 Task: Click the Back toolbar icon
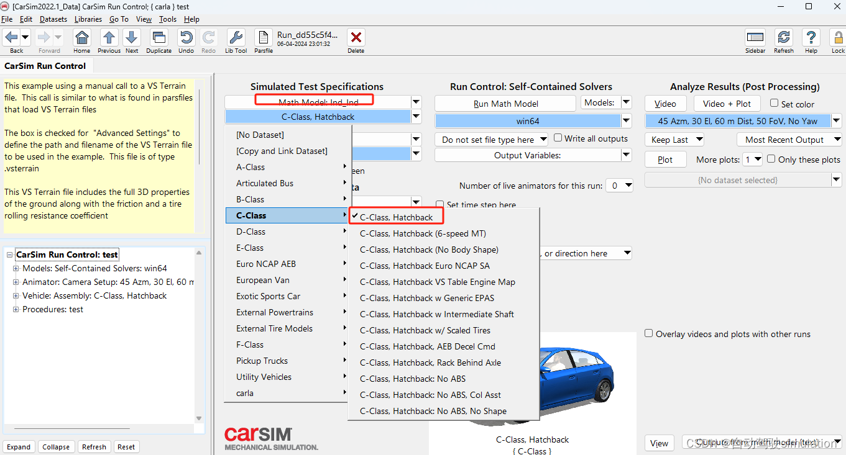[x=12, y=37]
